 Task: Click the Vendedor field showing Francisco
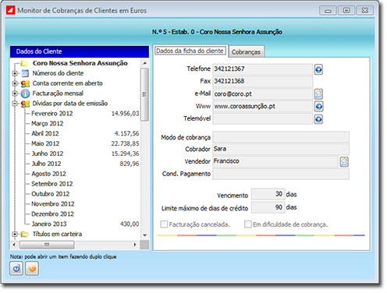(275, 161)
